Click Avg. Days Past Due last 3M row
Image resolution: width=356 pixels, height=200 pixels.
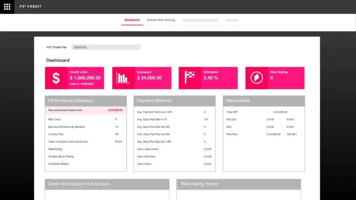point(174,127)
